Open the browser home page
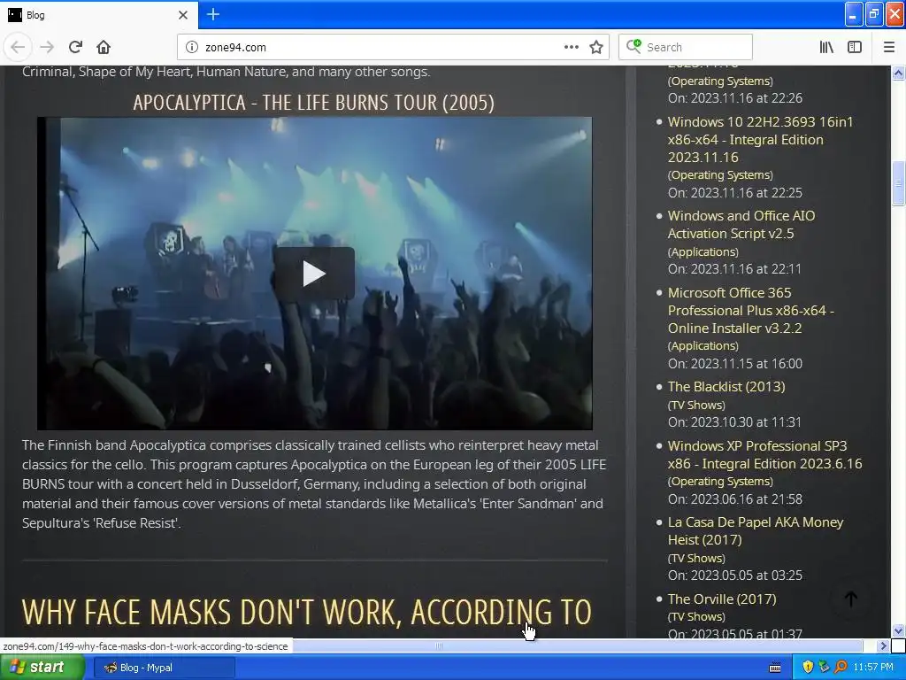 pos(104,47)
